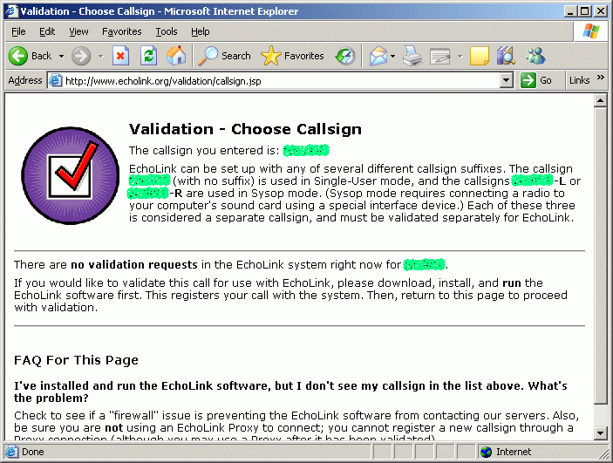613x463 pixels.
Task: Open the yellow note Discuss icon
Action: point(480,56)
